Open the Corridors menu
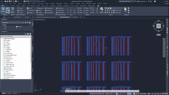The image size is (169, 95). click(72, 3)
